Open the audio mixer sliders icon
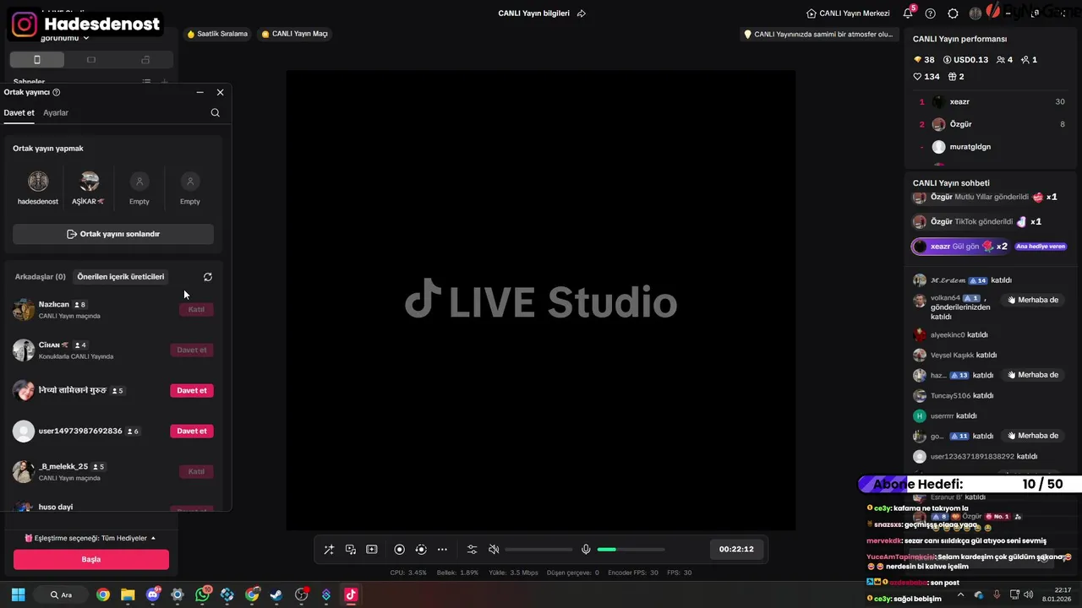This screenshot has width=1082, height=608. pyautogui.click(x=473, y=550)
